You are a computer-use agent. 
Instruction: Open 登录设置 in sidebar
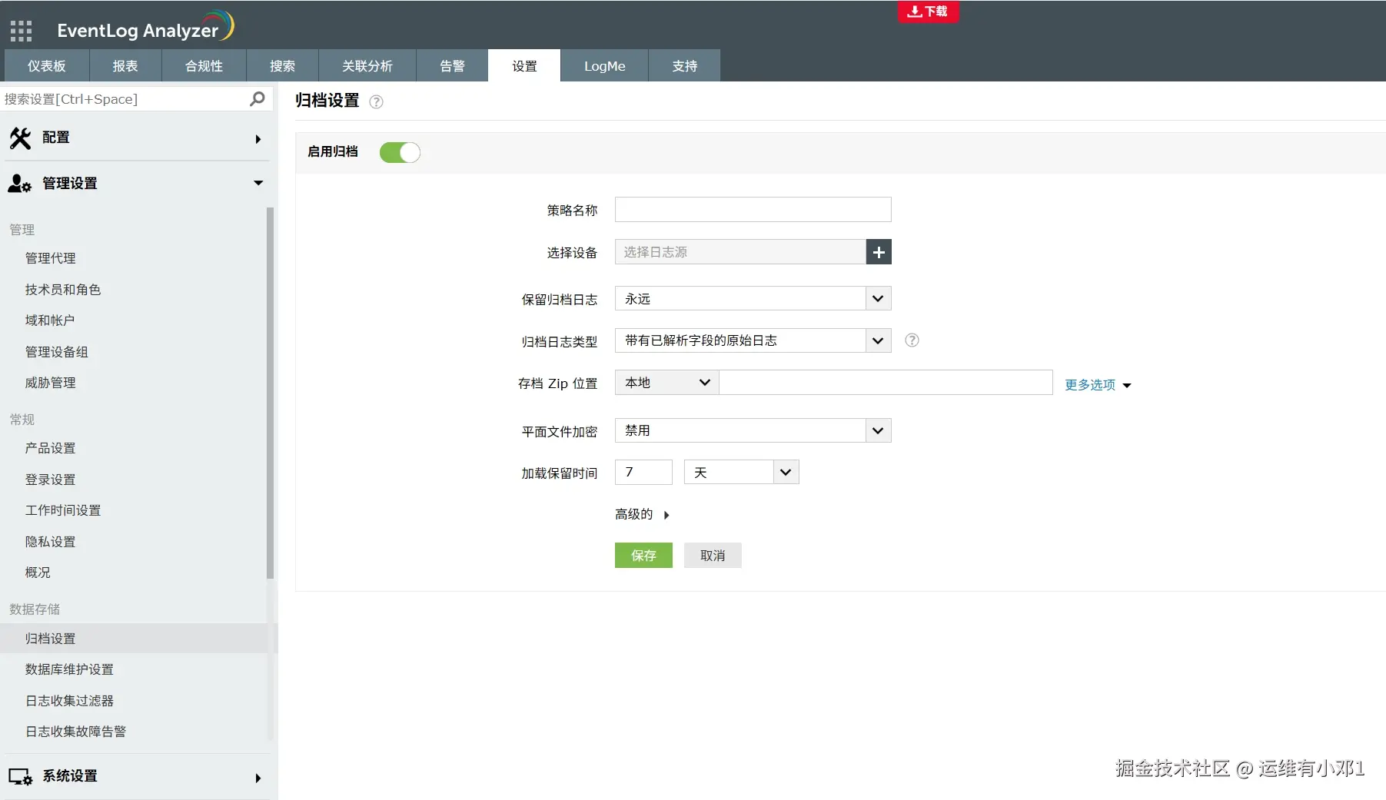51,480
